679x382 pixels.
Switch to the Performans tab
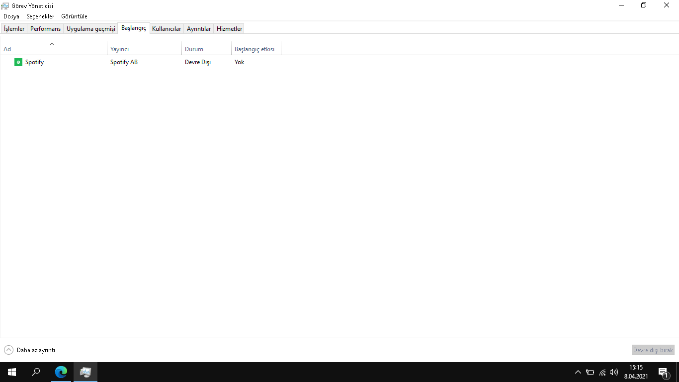pyautogui.click(x=45, y=29)
